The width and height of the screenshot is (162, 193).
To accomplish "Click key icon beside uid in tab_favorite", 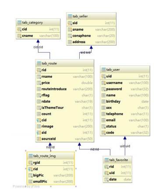I will coord(106,173).
